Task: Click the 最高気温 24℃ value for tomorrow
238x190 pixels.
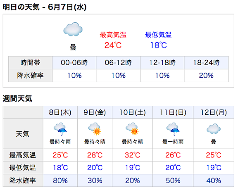Action: [x=113, y=45]
